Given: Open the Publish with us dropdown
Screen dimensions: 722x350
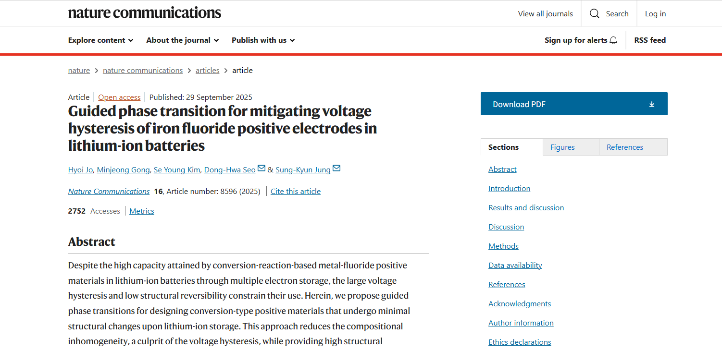Looking at the screenshot, I should click(263, 40).
